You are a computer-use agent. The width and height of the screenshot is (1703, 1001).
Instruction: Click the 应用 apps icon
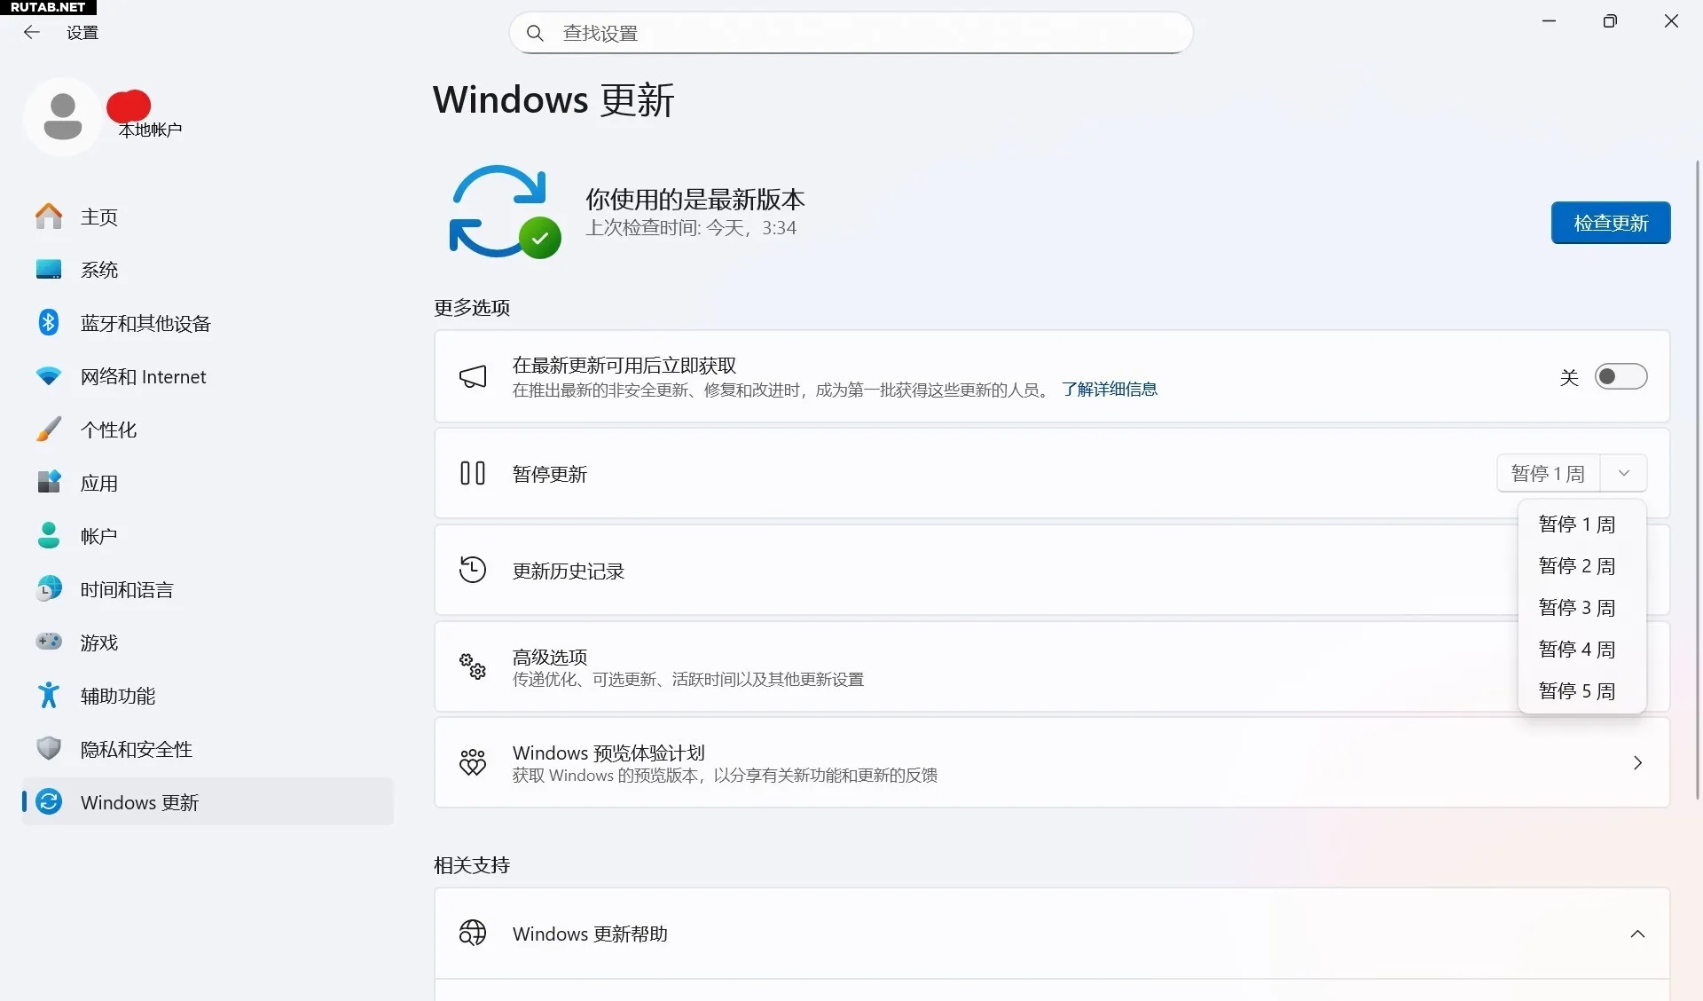[x=49, y=483]
